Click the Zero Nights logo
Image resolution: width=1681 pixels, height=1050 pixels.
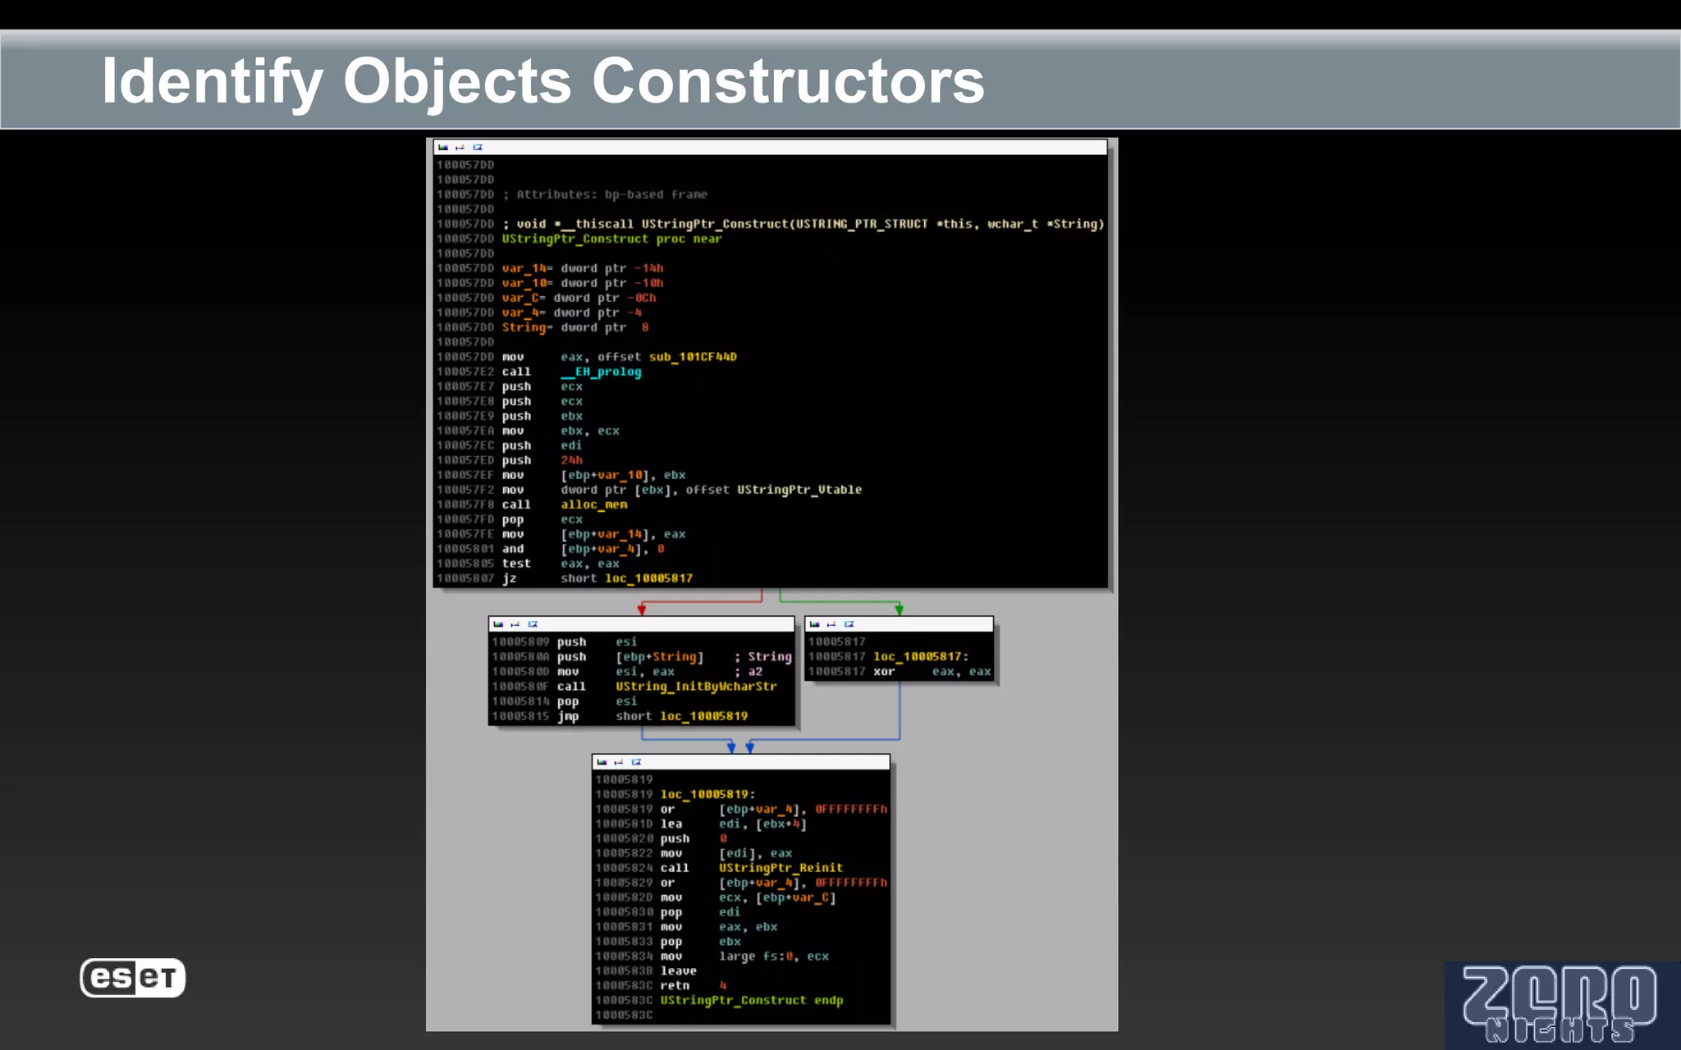[x=1560, y=1004]
